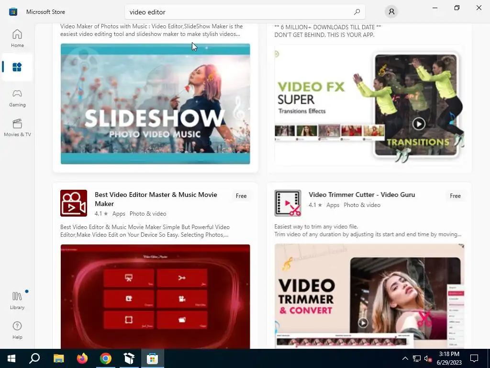This screenshot has height=368, width=490.
Task: Open Video Trimmer Cutter - Video Guru title
Action: click(x=362, y=195)
